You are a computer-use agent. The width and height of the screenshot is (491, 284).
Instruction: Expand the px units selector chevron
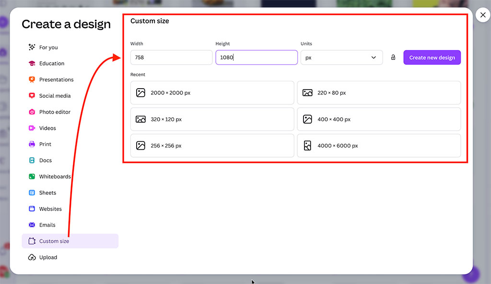tap(374, 57)
